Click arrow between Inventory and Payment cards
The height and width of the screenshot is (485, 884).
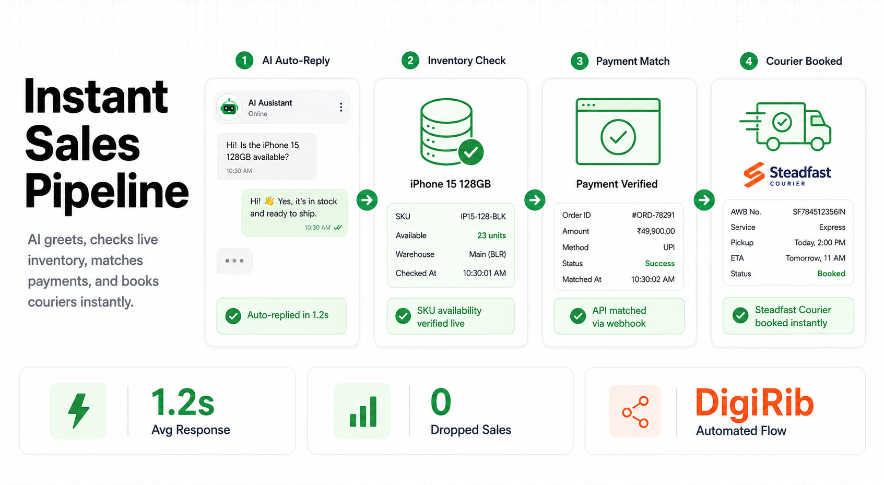click(x=535, y=200)
